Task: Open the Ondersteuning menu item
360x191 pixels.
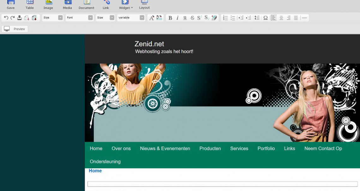Action: pos(105,161)
